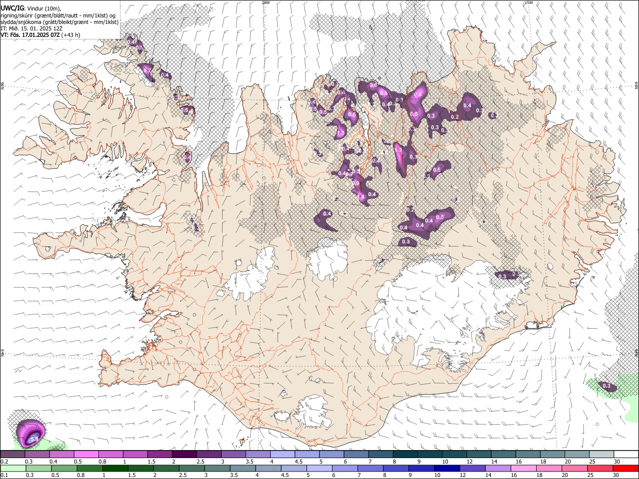Click '2.5' under the green rain row

184,475
